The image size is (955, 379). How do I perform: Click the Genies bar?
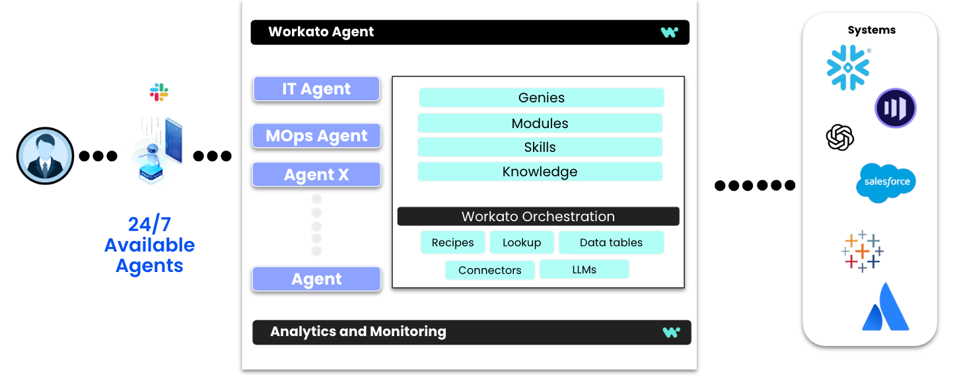(x=541, y=98)
